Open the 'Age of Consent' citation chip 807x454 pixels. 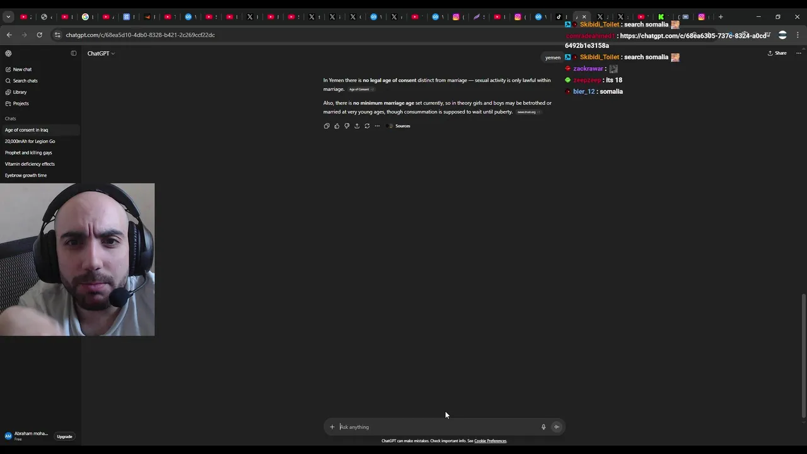(361, 90)
